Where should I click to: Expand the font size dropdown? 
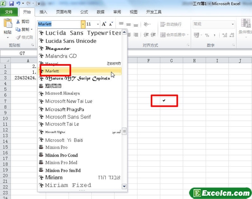pos(98,24)
